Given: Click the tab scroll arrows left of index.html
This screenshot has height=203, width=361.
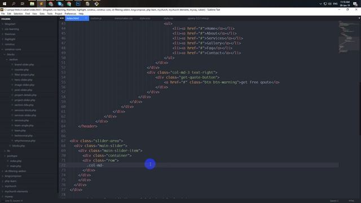Looking at the screenshot, I should click(x=61, y=18).
